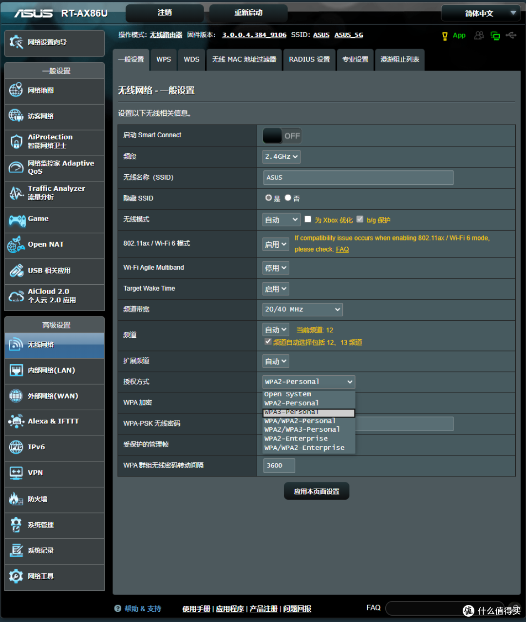Open AiCloud 2.0 cloud icon
Viewport: 526px width, 622px height.
16,296
